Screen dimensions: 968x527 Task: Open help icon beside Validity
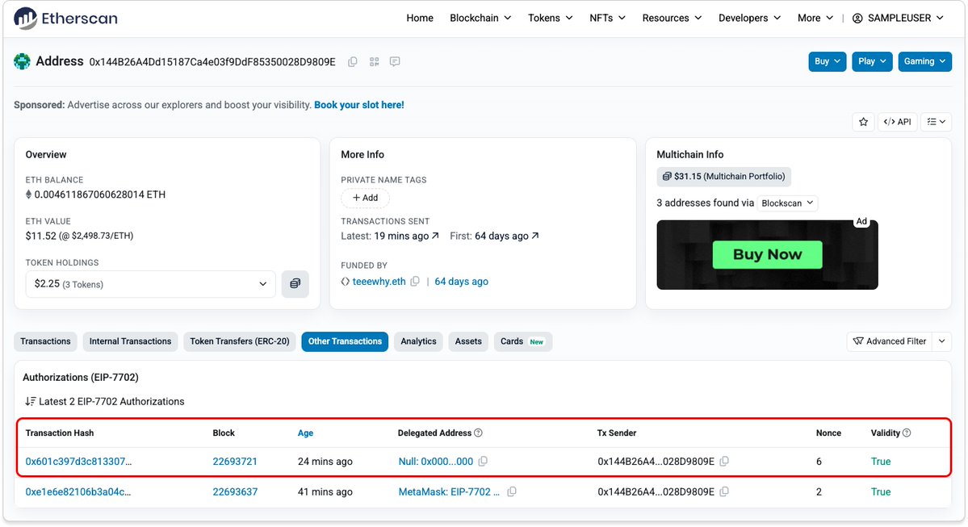pyautogui.click(x=907, y=433)
